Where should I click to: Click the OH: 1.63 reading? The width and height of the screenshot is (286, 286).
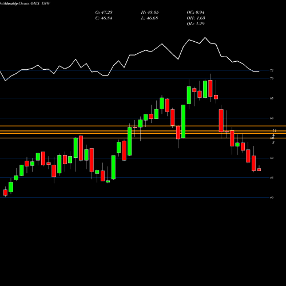click(x=196, y=18)
